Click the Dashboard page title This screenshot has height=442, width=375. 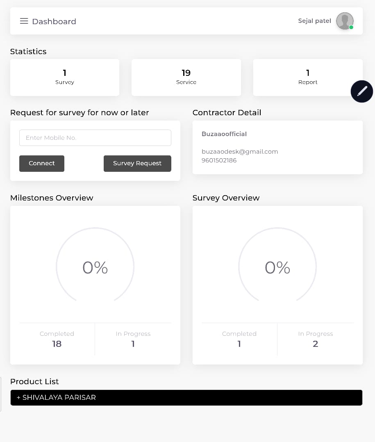[x=54, y=21]
